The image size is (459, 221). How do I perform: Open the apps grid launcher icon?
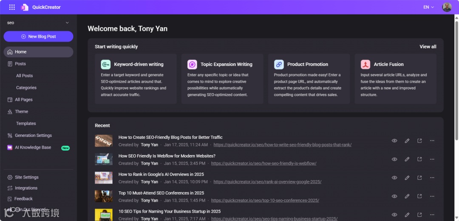click(x=12, y=7)
